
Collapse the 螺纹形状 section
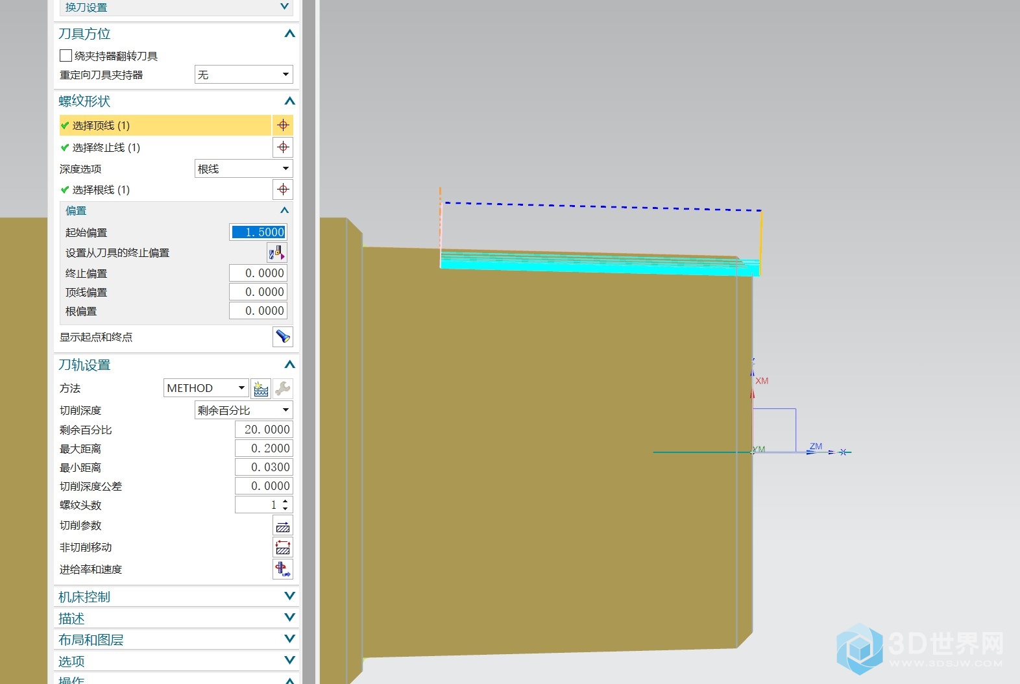pyautogui.click(x=289, y=101)
